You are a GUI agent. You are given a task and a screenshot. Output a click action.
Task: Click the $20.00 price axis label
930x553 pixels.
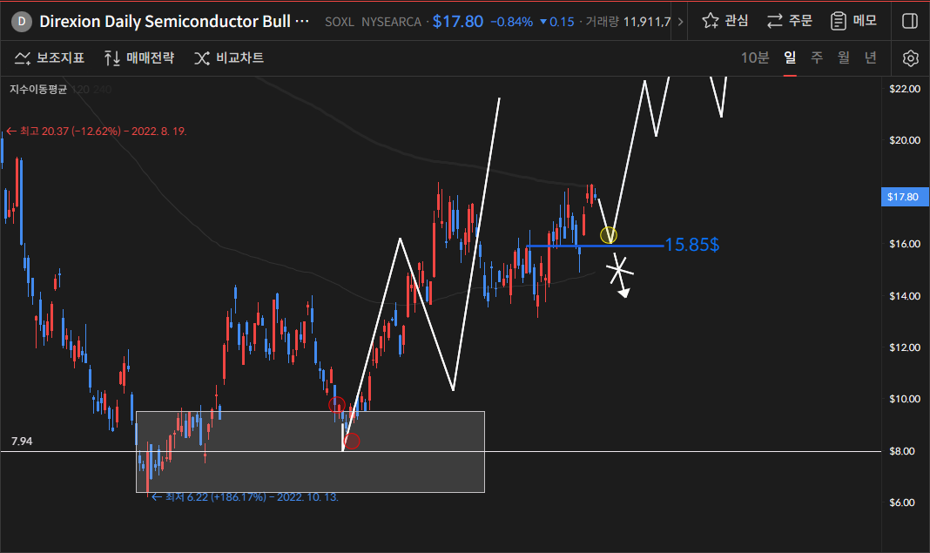click(x=905, y=140)
